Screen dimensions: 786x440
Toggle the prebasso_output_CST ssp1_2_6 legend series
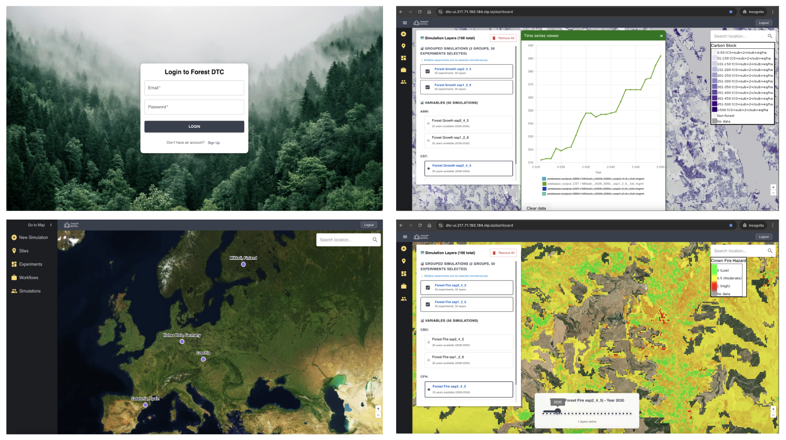tap(545, 184)
